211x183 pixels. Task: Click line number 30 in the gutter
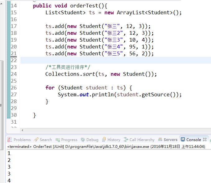click(14, 115)
